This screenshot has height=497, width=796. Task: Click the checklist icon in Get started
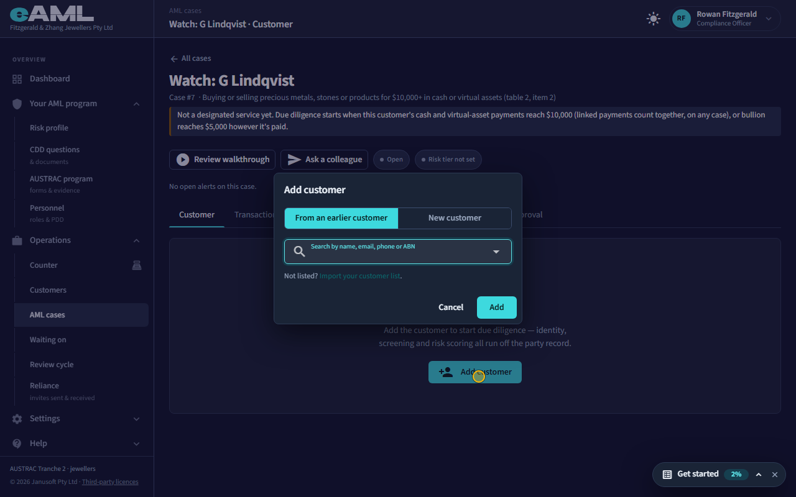click(x=667, y=474)
